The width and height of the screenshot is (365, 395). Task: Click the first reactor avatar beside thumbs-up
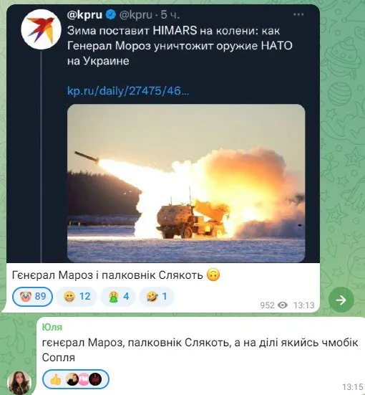[x=72, y=379]
